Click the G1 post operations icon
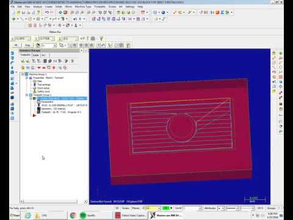 coord(55,61)
